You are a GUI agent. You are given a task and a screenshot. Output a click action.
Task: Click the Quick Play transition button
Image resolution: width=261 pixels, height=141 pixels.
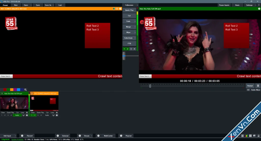click(x=129, y=10)
